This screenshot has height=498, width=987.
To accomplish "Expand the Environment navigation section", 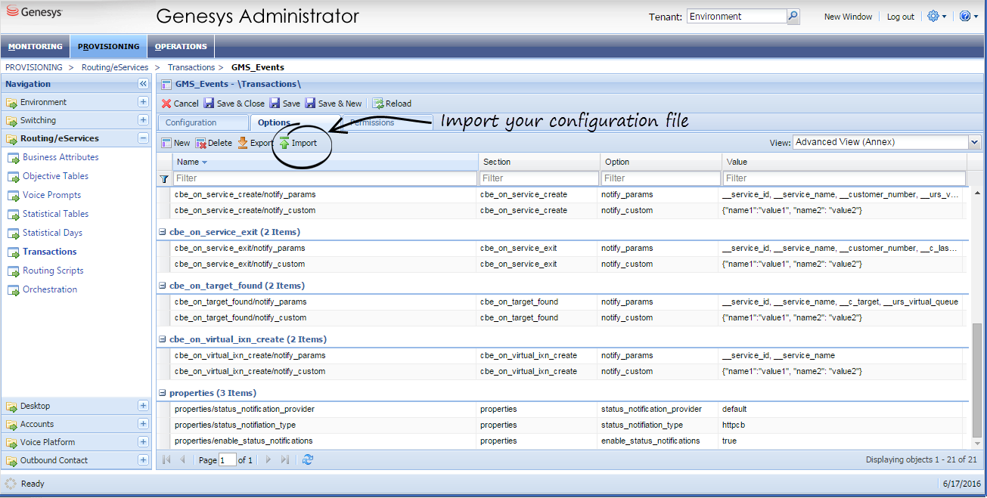I will (143, 102).
